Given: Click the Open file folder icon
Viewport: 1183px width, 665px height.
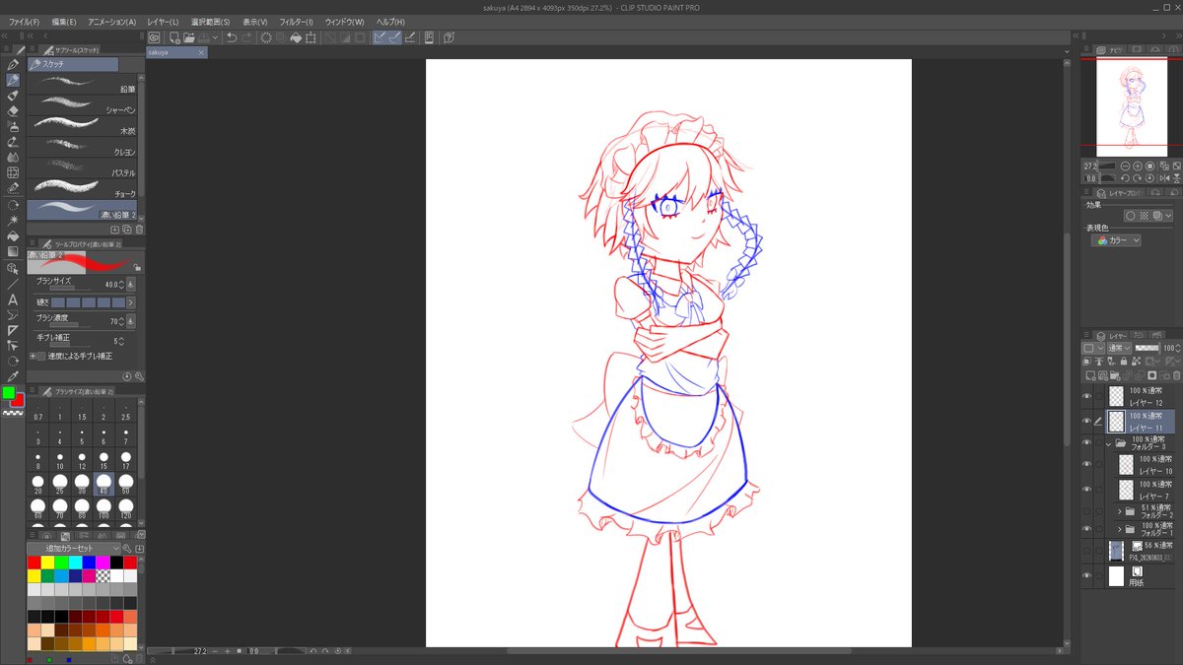Looking at the screenshot, I should tap(189, 37).
